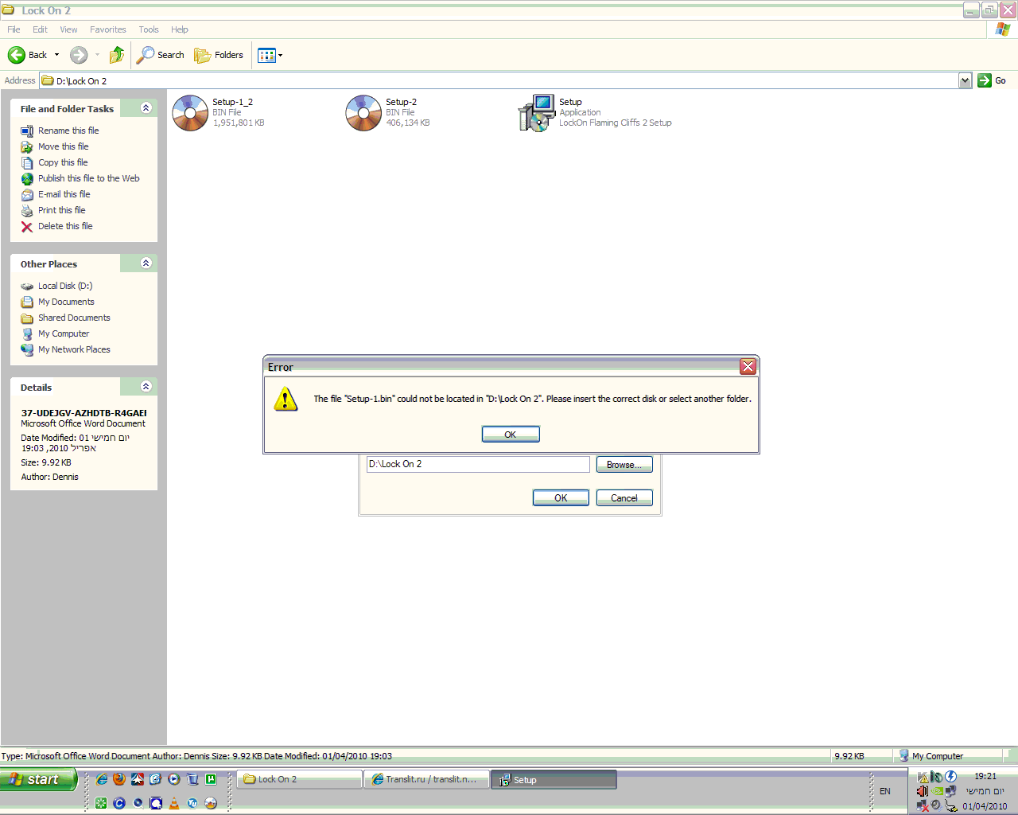Switch to Setup taskbar button
The height and width of the screenshot is (815, 1018).
554,780
